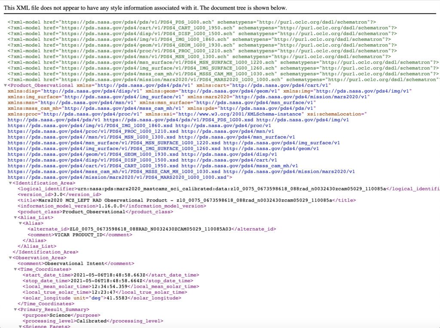Click the processing_level value Calibrated
Screen dimensions: 440x328
coord(91,321)
